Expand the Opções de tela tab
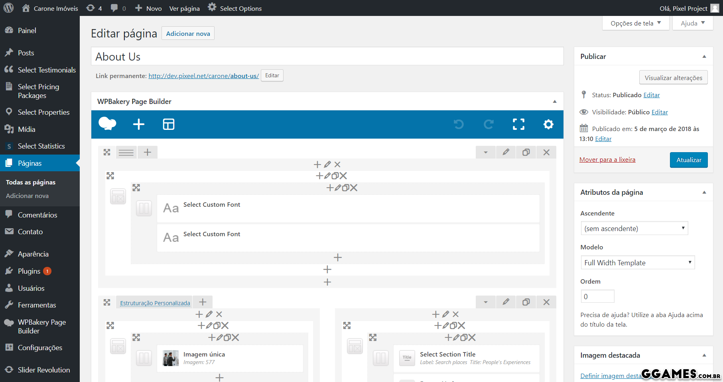Image resolution: width=723 pixels, height=382 pixels. (635, 23)
